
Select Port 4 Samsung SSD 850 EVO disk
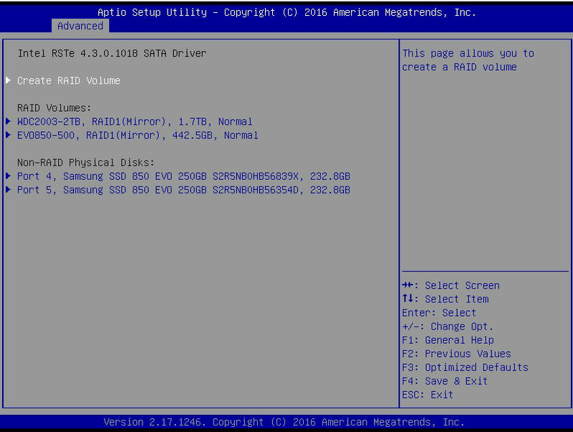click(x=184, y=176)
